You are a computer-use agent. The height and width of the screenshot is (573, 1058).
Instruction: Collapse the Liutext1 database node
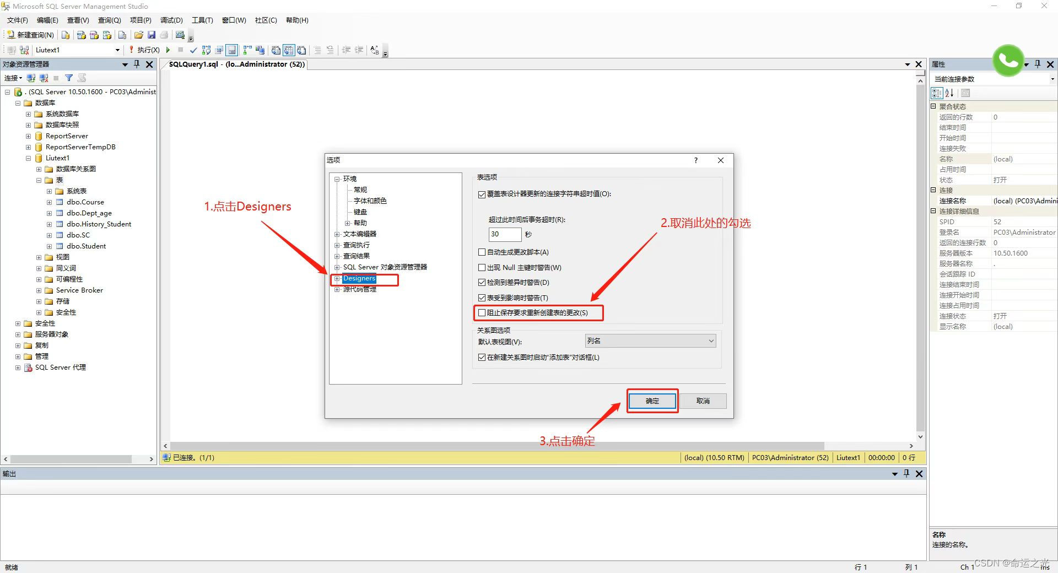[x=28, y=158]
